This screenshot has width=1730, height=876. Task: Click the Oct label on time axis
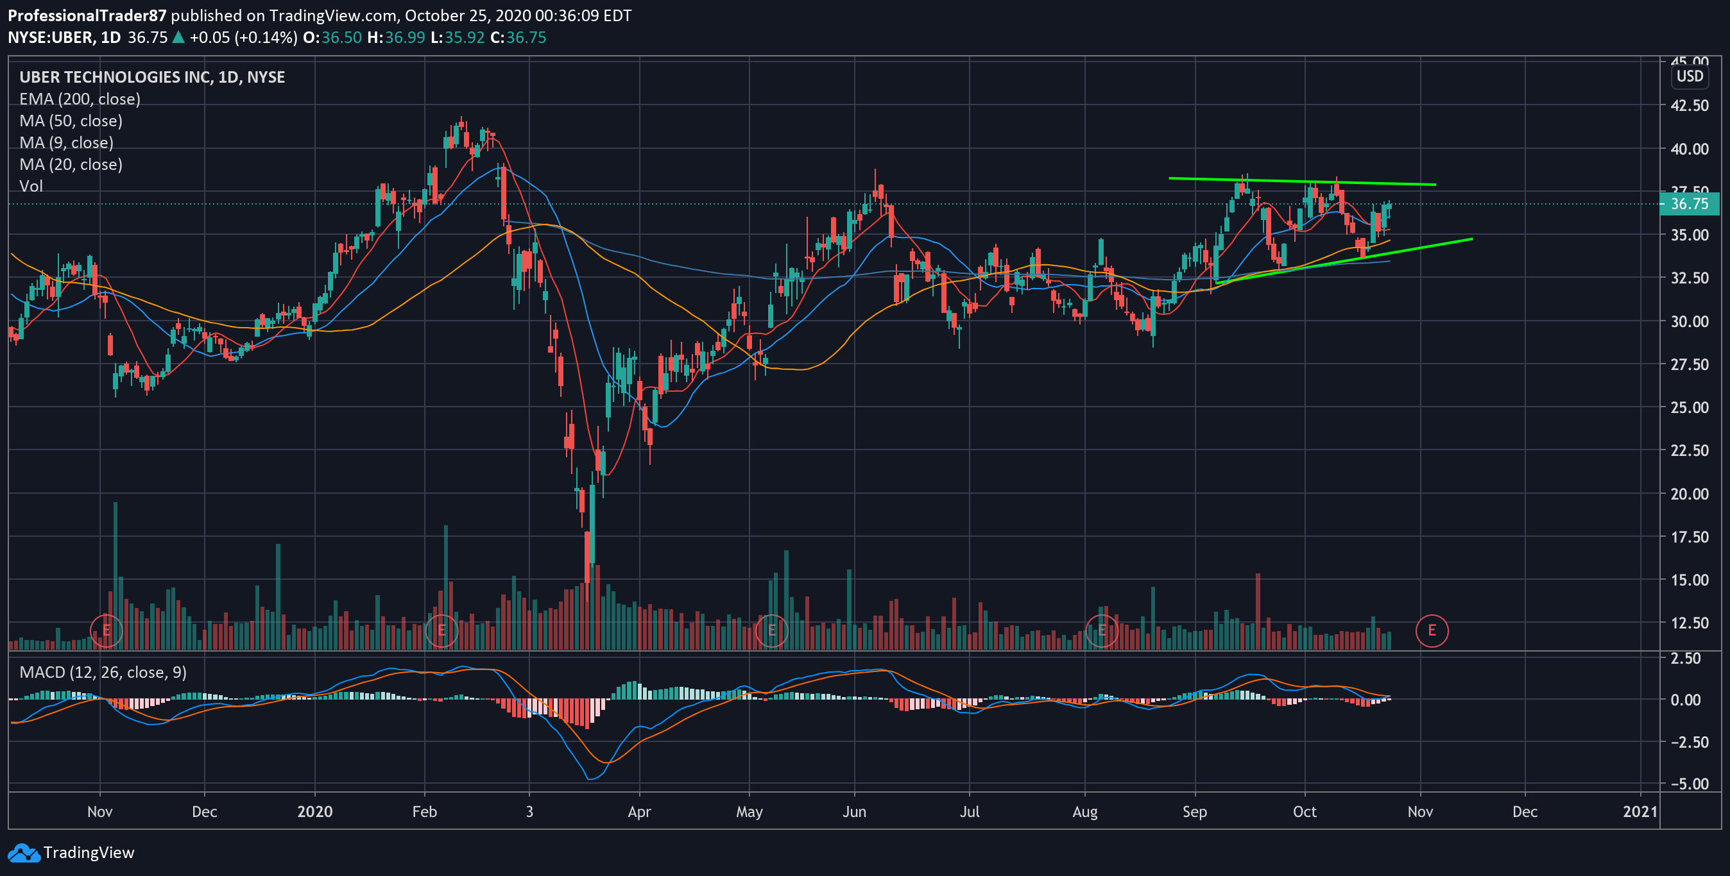pyautogui.click(x=1304, y=812)
